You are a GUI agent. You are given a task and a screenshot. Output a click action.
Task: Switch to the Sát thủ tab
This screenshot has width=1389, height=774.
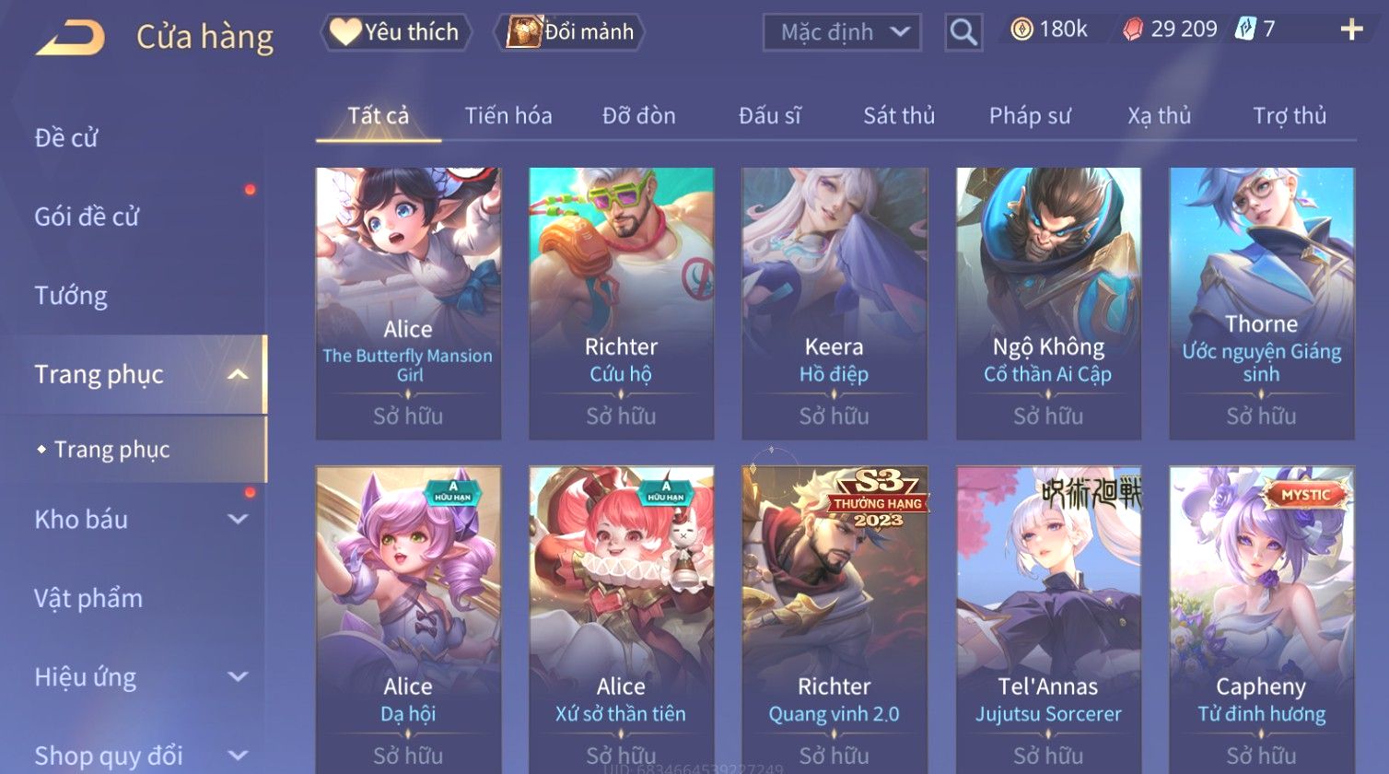click(x=899, y=115)
